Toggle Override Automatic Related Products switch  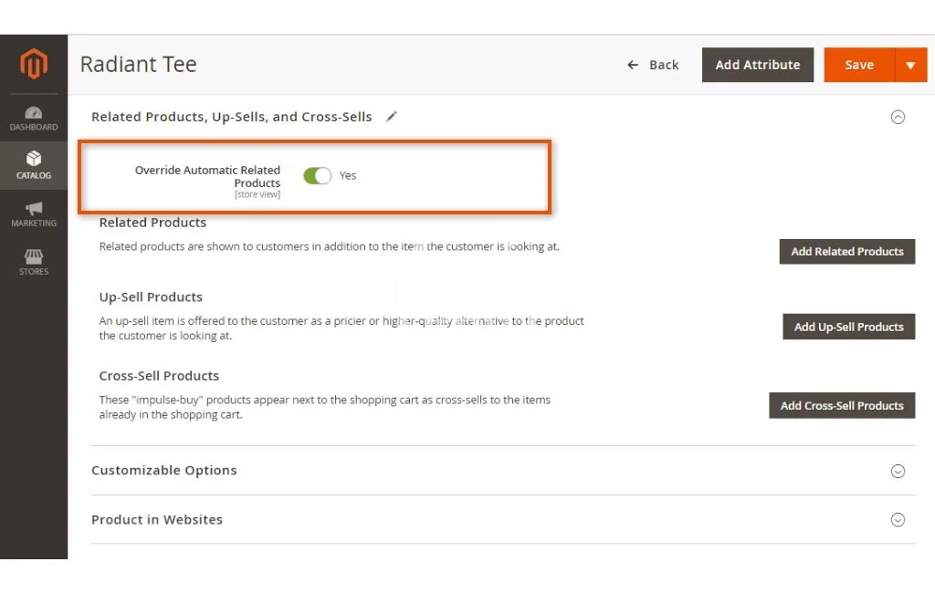tap(317, 175)
